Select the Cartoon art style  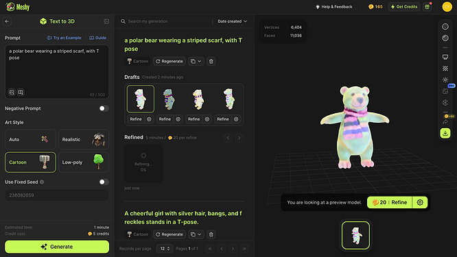point(30,162)
